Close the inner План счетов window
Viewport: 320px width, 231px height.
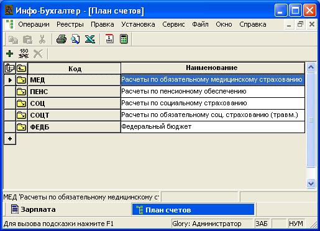(312, 25)
